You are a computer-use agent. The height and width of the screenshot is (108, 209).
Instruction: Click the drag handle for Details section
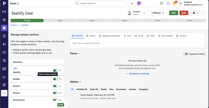point(60,79)
